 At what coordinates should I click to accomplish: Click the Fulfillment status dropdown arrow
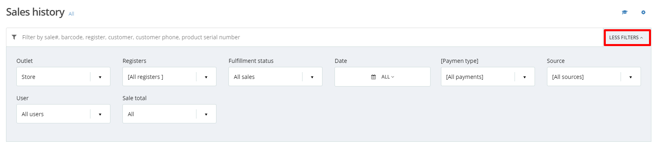coord(312,77)
